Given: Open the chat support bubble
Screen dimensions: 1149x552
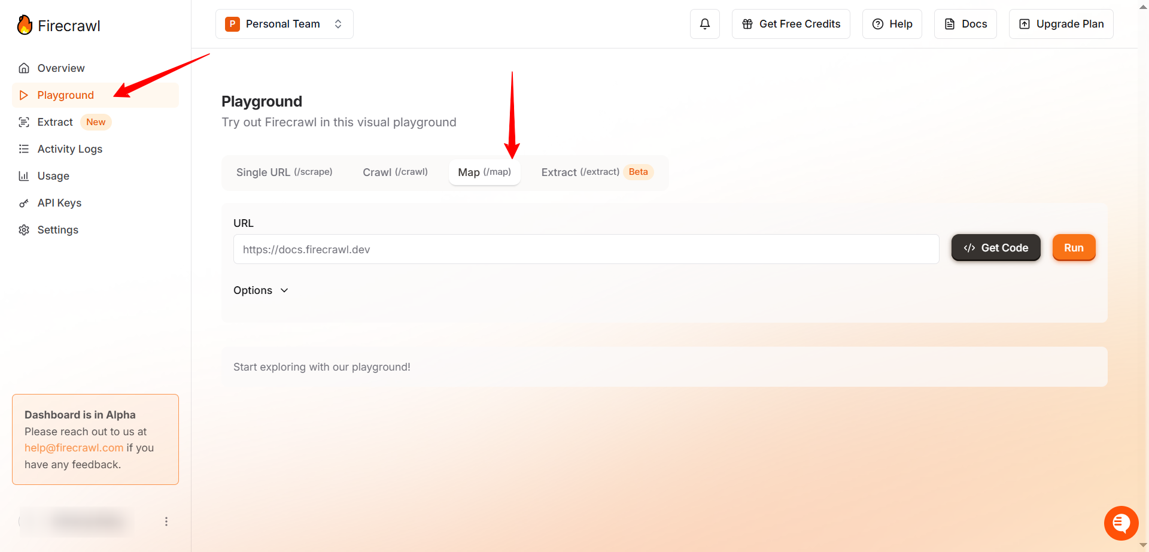Looking at the screenshot, I should (x=1121, y=523).
